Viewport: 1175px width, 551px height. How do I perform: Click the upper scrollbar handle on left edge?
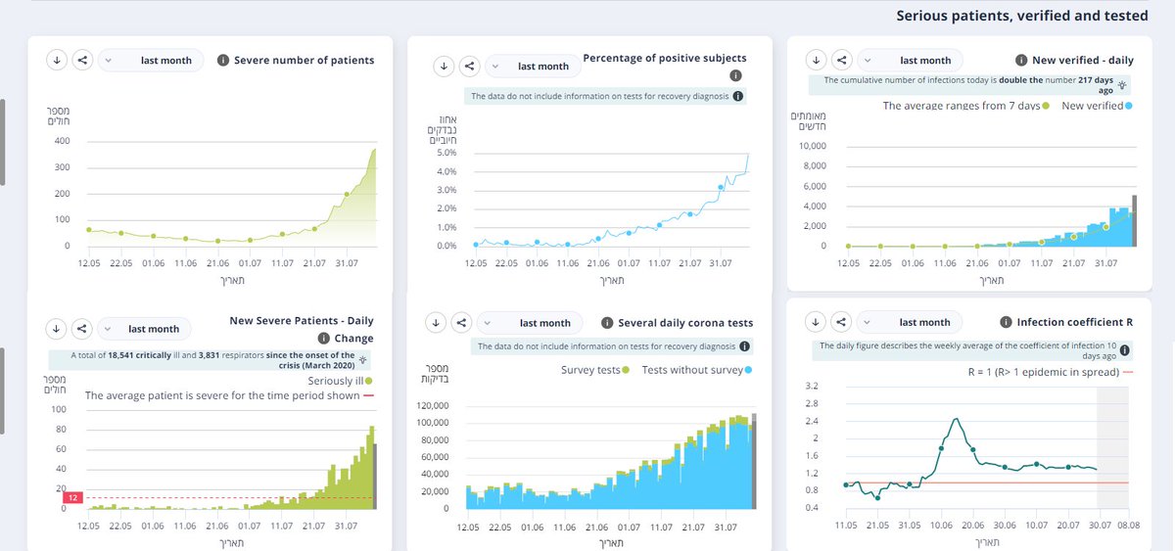pyautogui.click(x=2, y=142)
